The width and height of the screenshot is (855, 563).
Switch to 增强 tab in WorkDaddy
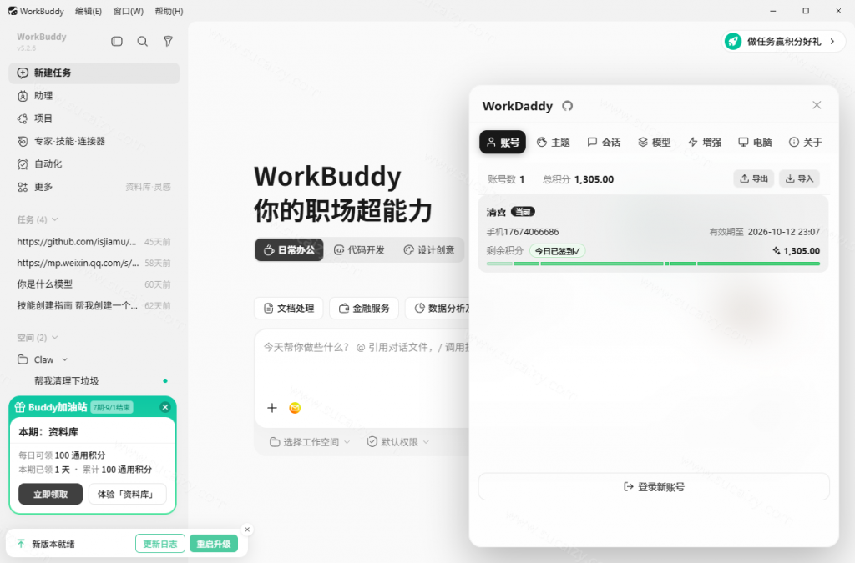pyautogui.click(x=705, y=142)
